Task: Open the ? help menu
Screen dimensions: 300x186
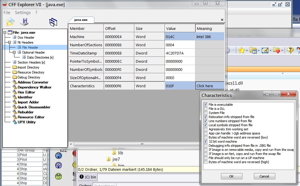Action: [x=36, y=13]
